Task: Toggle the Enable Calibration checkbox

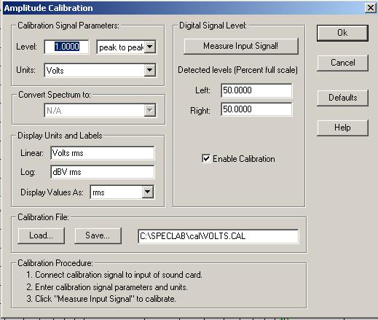Action: point(206,159)
